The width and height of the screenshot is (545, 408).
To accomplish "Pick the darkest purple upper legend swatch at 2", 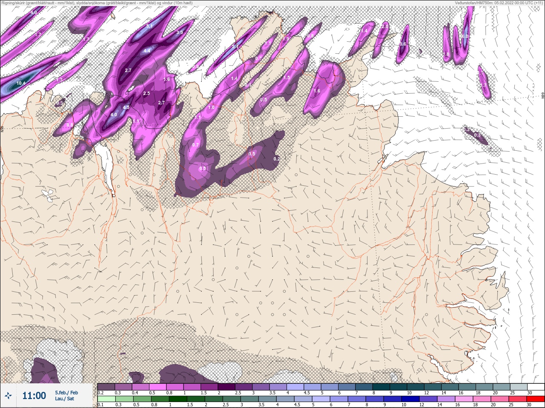I will (227, 387).
